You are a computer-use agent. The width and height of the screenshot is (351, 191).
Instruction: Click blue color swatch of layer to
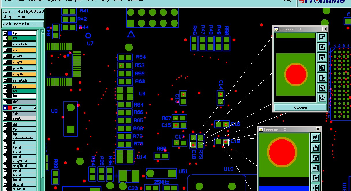tap(10, 33)
